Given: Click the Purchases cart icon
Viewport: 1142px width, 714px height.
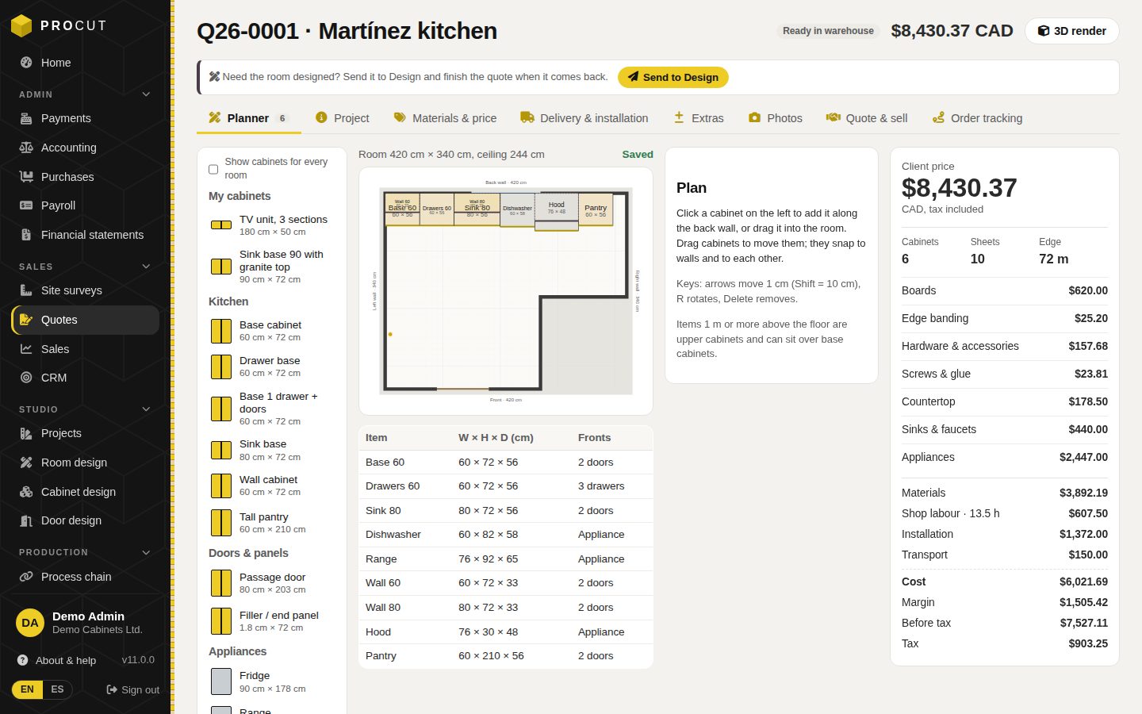Looking at the screenshot, I should (x=26, y=177).
